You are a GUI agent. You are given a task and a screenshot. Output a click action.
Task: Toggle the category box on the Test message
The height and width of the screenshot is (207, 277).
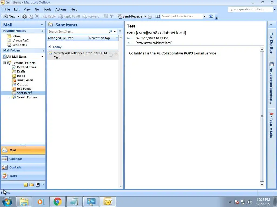111,55
